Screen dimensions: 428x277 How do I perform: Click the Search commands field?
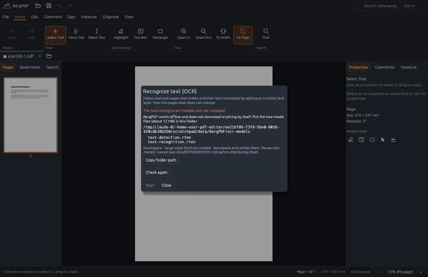pos(389,6)
